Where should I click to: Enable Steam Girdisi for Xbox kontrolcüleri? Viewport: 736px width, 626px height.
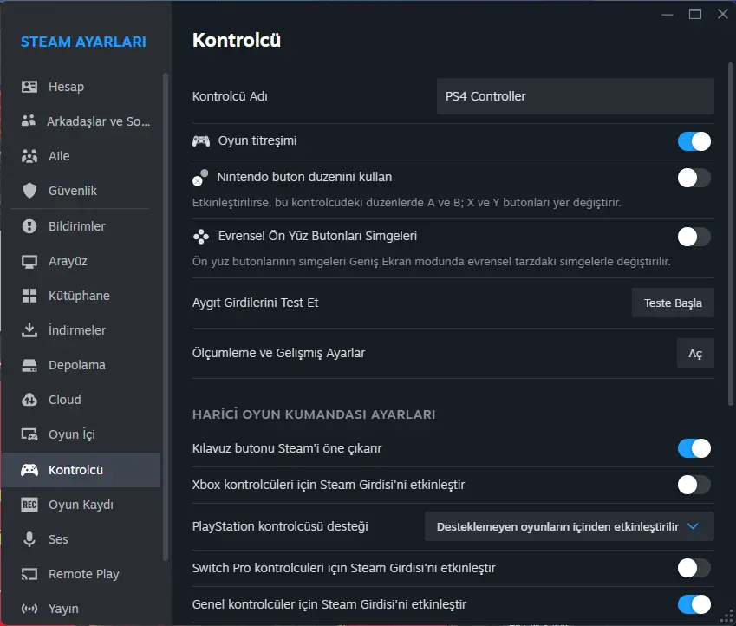[x=694, y=485]
